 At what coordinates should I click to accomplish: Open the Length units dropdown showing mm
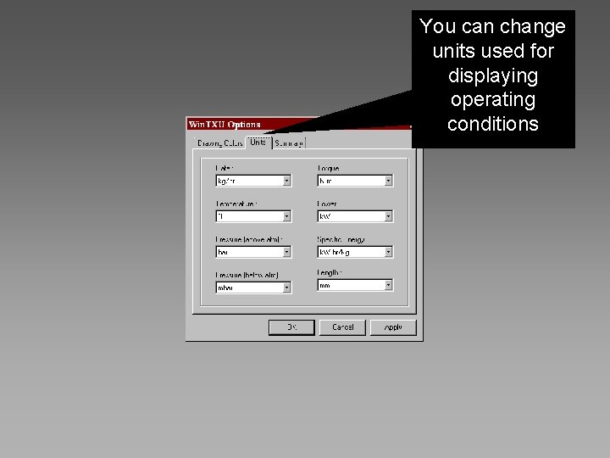point(355,285)
